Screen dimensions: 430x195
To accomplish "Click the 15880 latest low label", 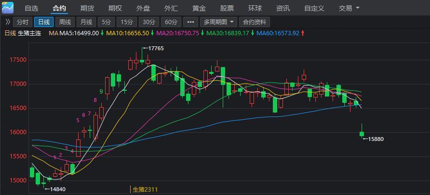I will (376, 139).
